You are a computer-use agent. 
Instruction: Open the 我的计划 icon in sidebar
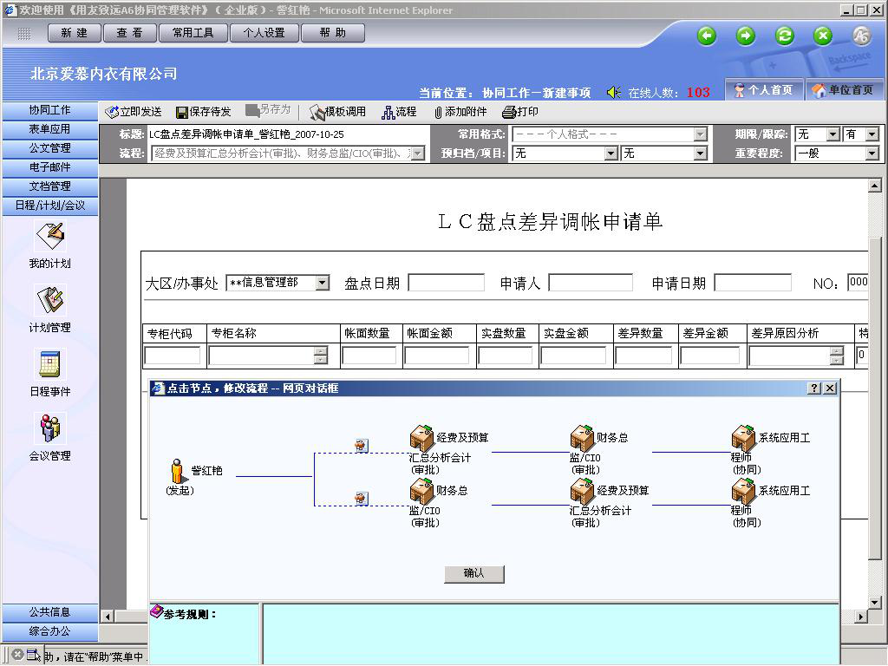coord(49,235)
